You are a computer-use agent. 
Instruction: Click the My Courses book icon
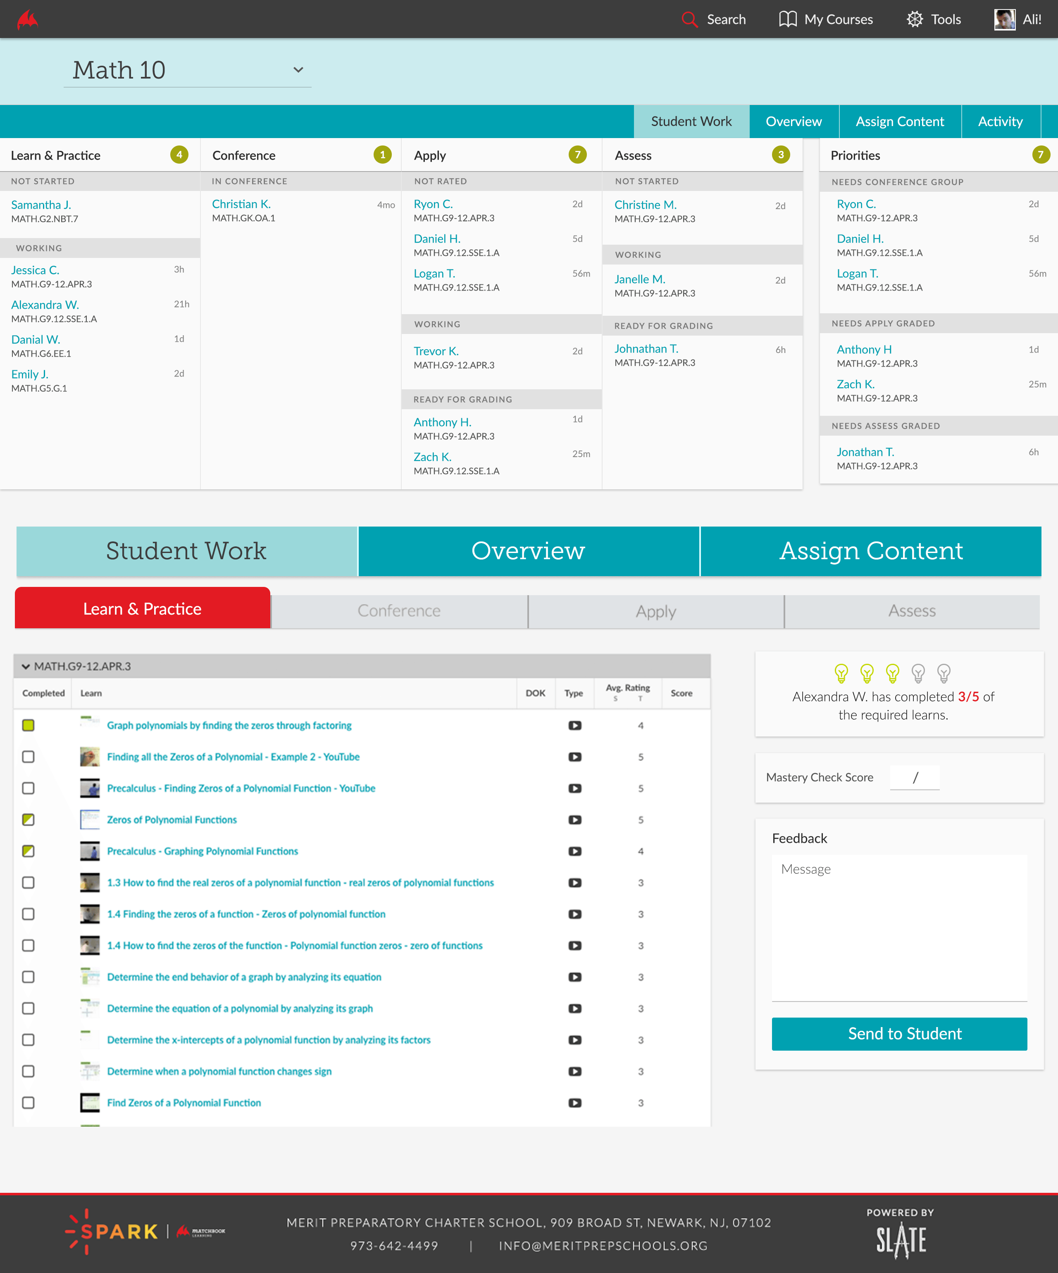[788, 19]
